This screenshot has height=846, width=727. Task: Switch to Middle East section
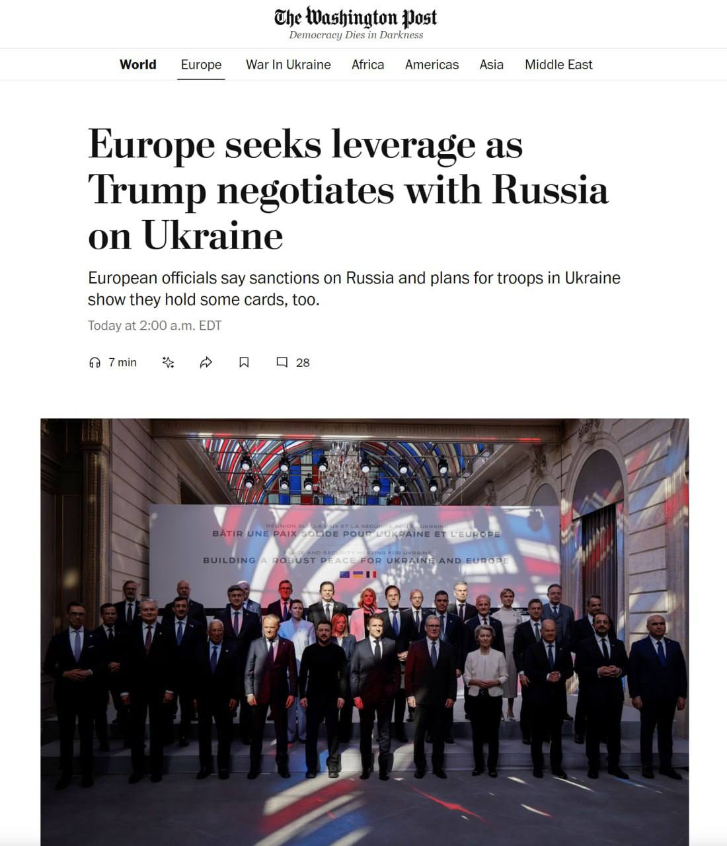coord(558,65)
